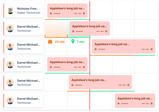
Task: Click the 23 min travel time label
Action: point(60,42)
